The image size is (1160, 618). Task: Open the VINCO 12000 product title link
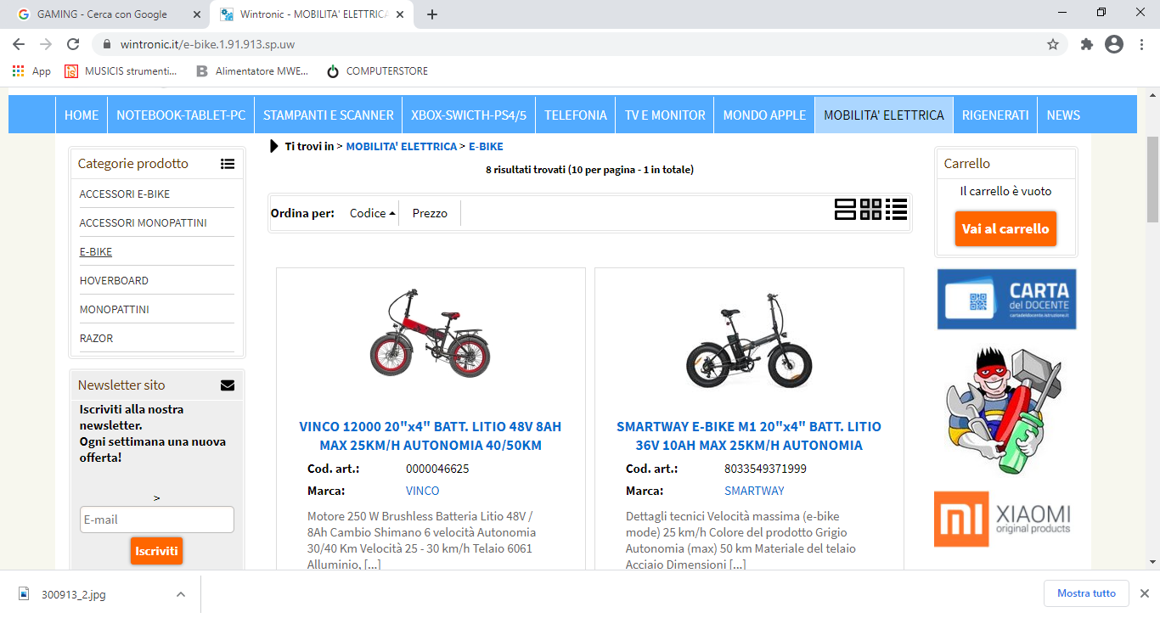[x=431, y=435]
